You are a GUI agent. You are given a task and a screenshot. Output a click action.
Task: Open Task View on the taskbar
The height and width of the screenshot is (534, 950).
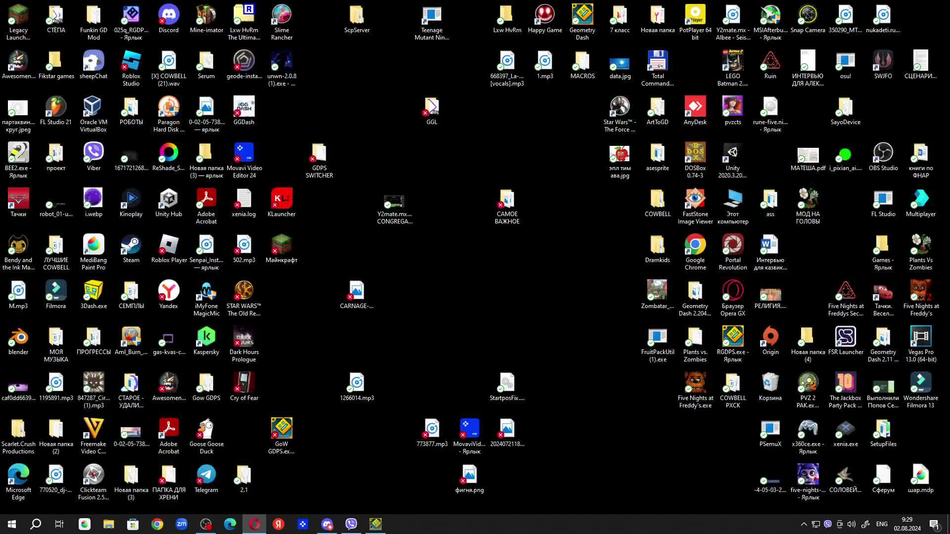pyautogui.click(x=59, y=524)
